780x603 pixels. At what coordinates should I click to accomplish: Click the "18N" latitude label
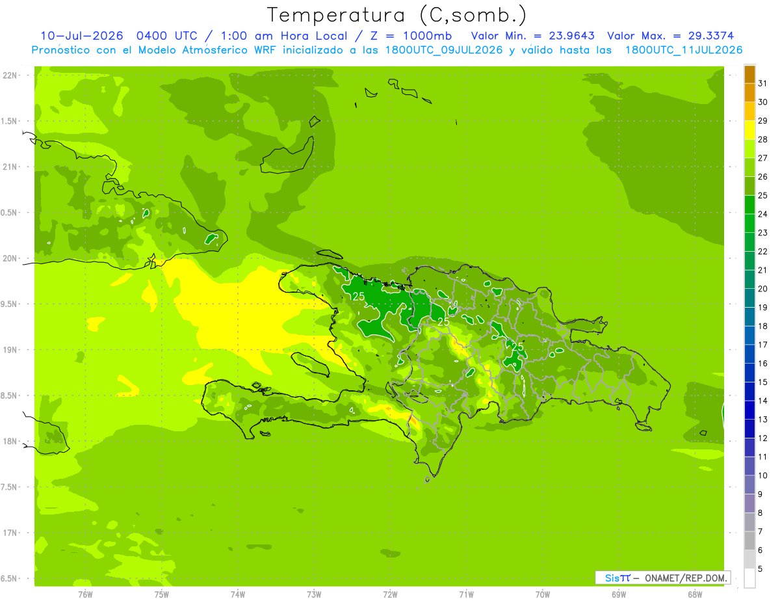(10, 441)
